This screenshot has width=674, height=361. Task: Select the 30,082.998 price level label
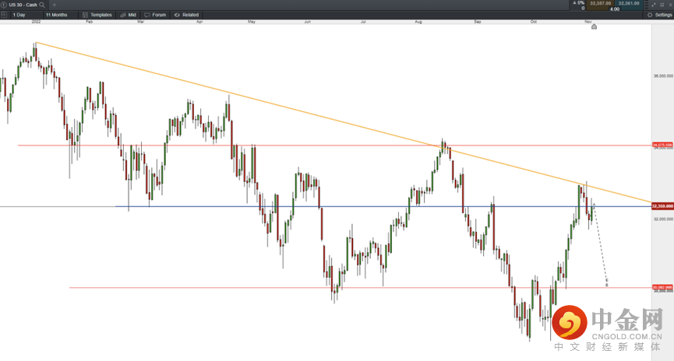[662, 287]
